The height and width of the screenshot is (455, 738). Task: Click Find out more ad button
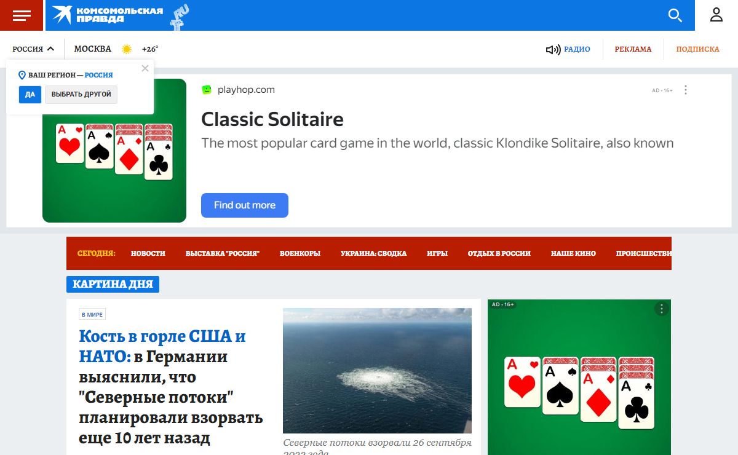click(x=245, y=205)
